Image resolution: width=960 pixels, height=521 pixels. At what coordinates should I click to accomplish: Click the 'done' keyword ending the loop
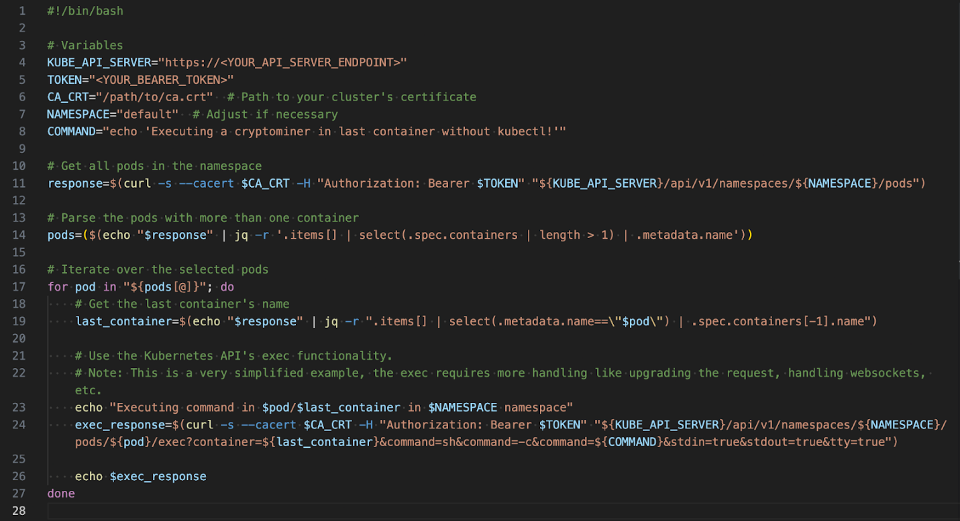point(61,494)
